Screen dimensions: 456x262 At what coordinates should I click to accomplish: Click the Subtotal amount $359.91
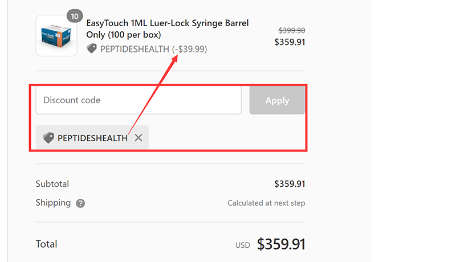pyautogui.click(x=290, y=184)
